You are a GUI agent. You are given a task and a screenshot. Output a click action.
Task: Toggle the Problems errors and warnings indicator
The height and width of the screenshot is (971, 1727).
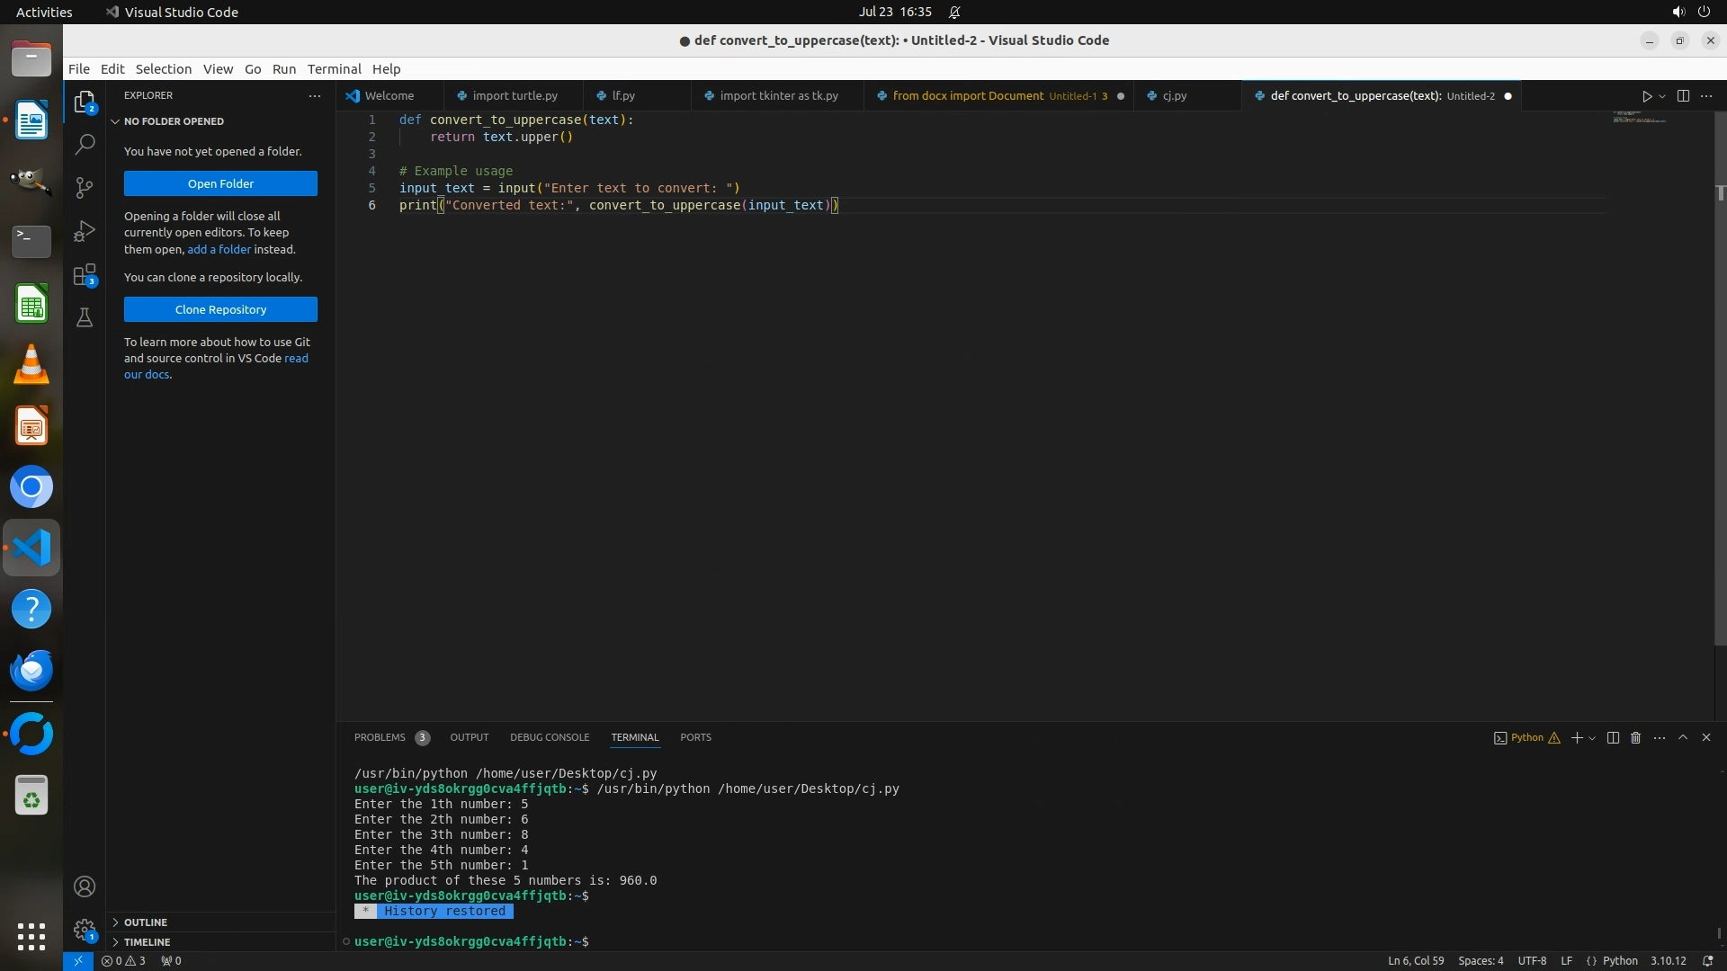pos(123,960)
